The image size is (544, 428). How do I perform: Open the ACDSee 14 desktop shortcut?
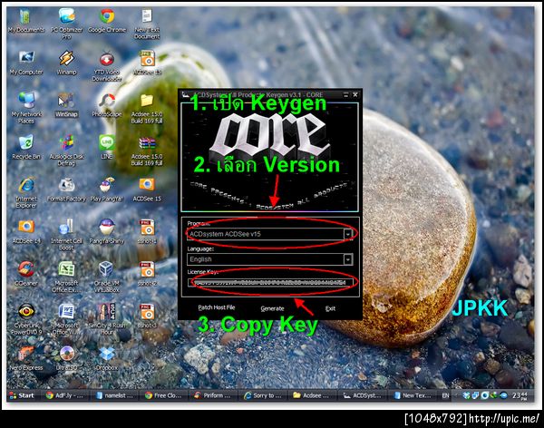[26, 232]
